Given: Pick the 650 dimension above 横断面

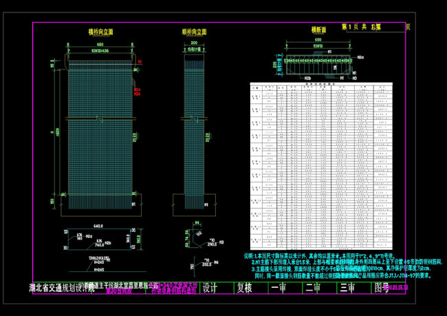Looking at the screenshot, I should [x=318, y=40].
